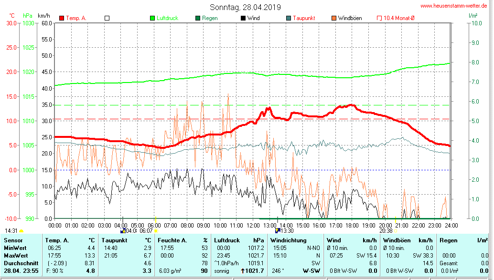This screenshot has width=494, height=280.
Task: Click the date title Sonntag, 28.04.2019
Action: 245,7
